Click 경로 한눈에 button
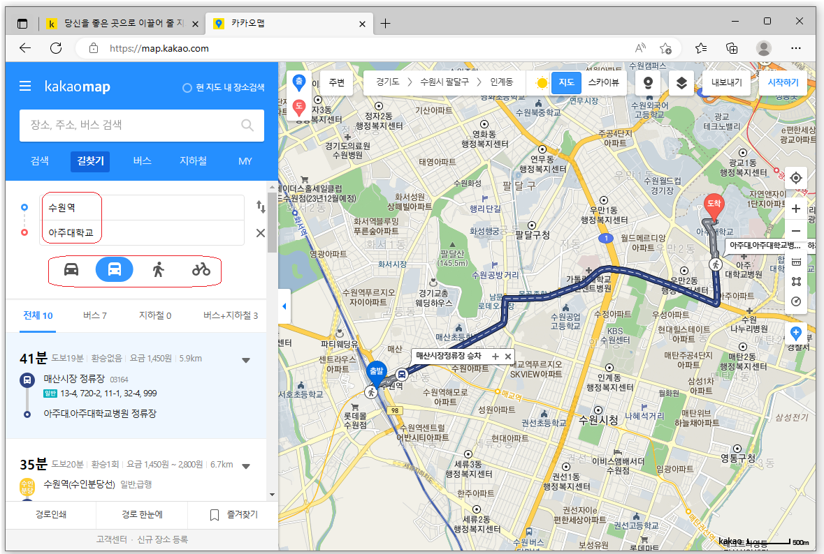 pos(142,515)
